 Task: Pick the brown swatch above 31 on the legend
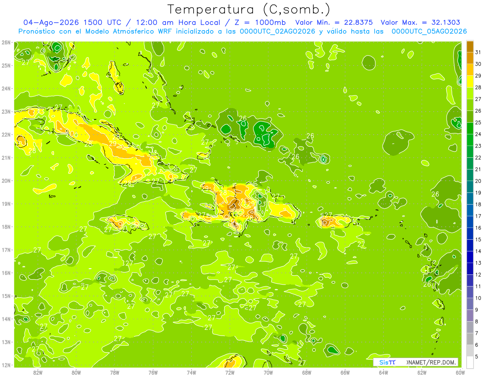(x=470, y=46)
